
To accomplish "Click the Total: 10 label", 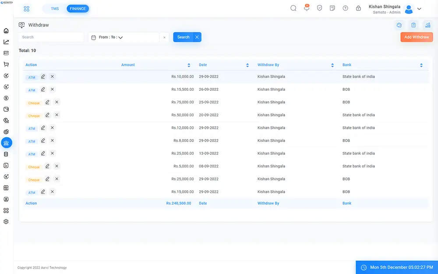I will (x=27, y=50).
